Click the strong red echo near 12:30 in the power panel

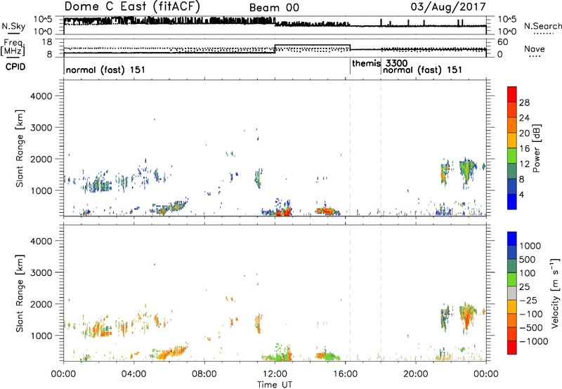(x=284, y=213)
